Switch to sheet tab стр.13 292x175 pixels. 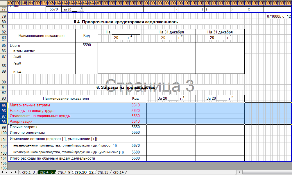point(103,172)
